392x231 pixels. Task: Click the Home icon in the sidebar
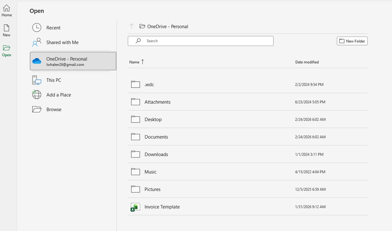coord(7,8)
